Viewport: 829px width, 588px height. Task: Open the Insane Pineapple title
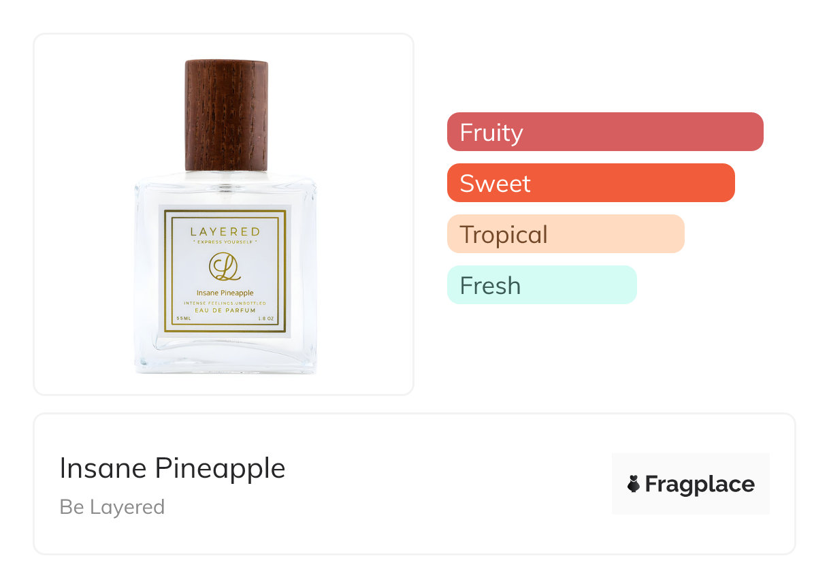pyautogui.click(x=172, y=468)
